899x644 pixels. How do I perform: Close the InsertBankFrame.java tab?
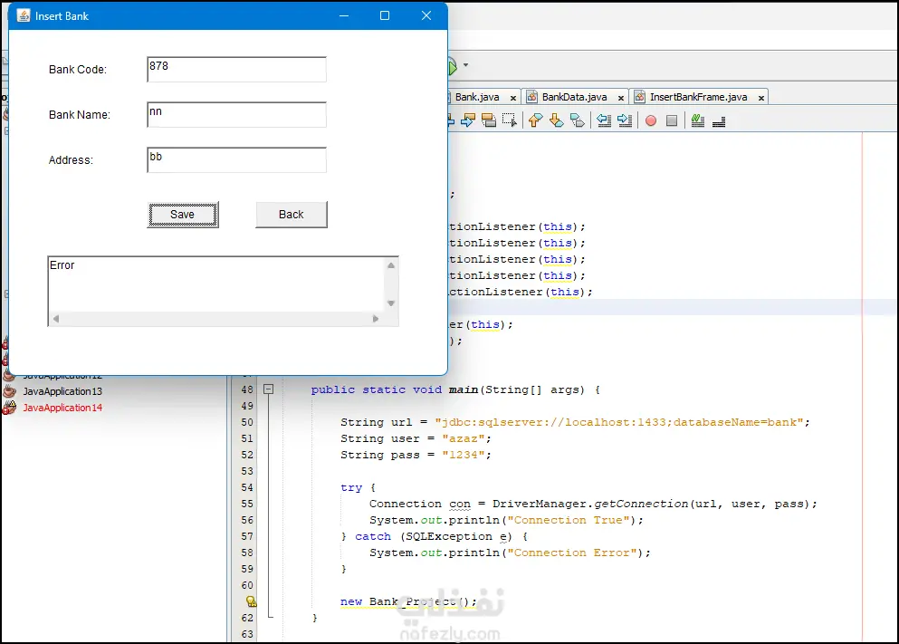[761, 98]
